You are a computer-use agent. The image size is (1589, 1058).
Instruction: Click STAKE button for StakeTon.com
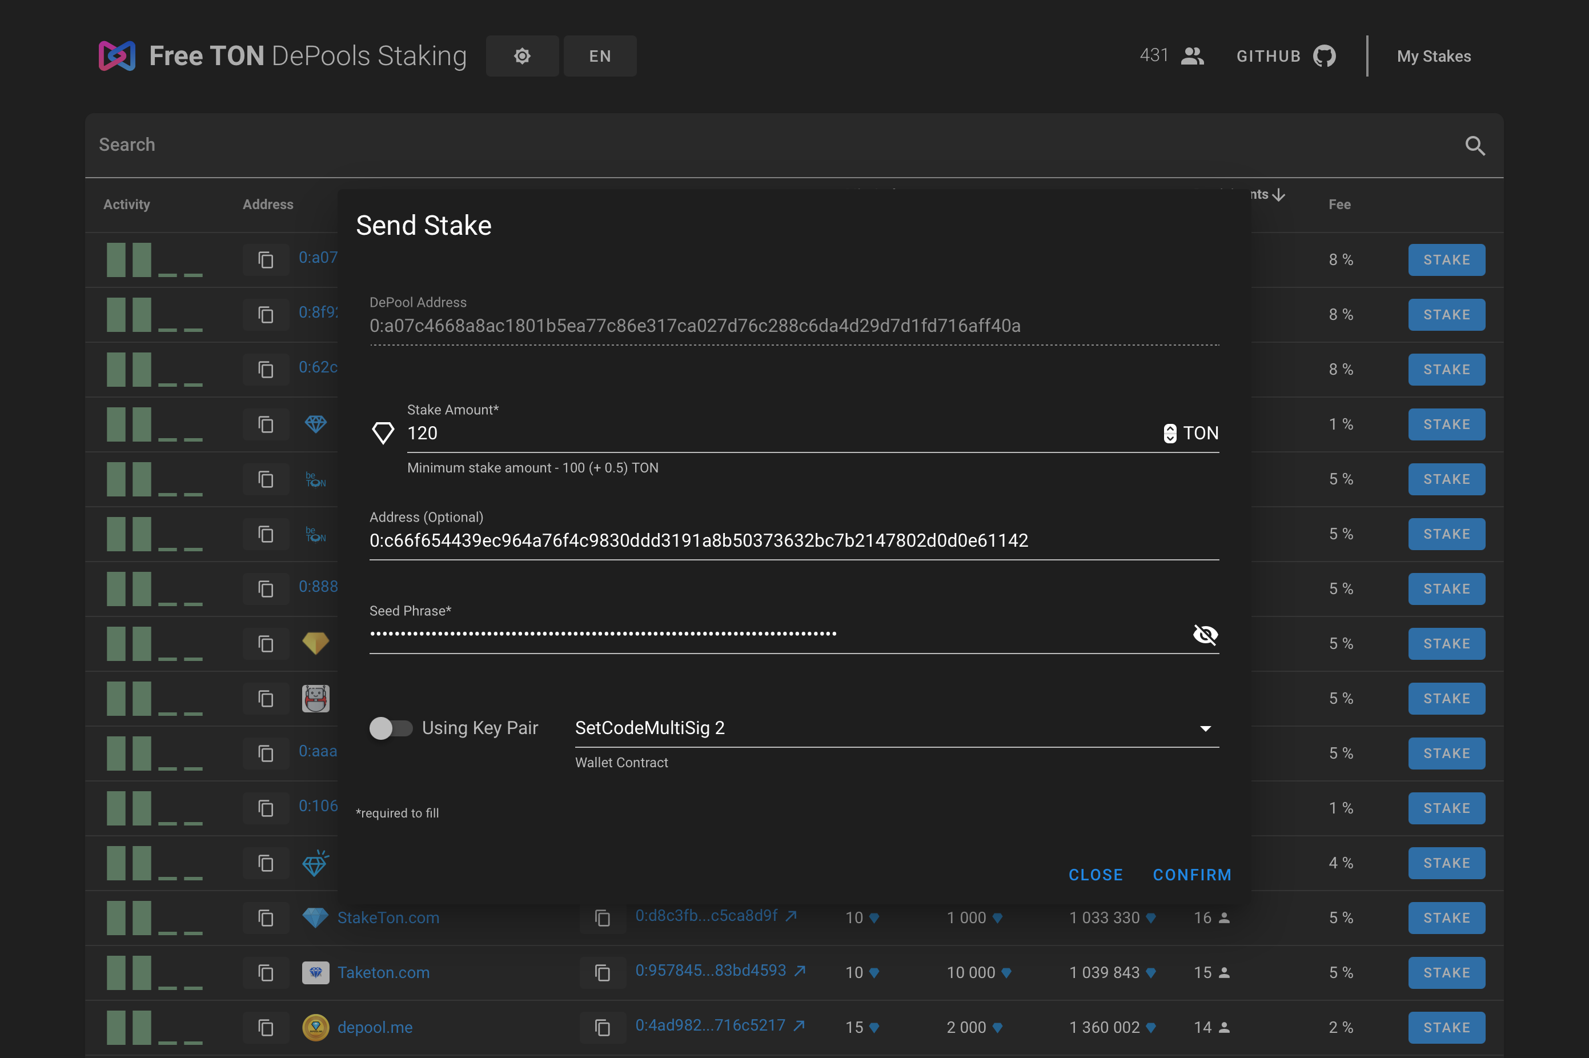click(1446, 917)
